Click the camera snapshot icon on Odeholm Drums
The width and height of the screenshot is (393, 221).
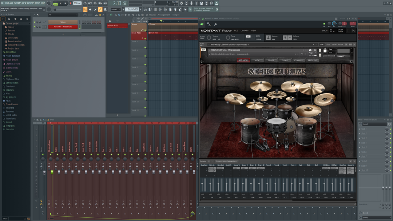310,50
